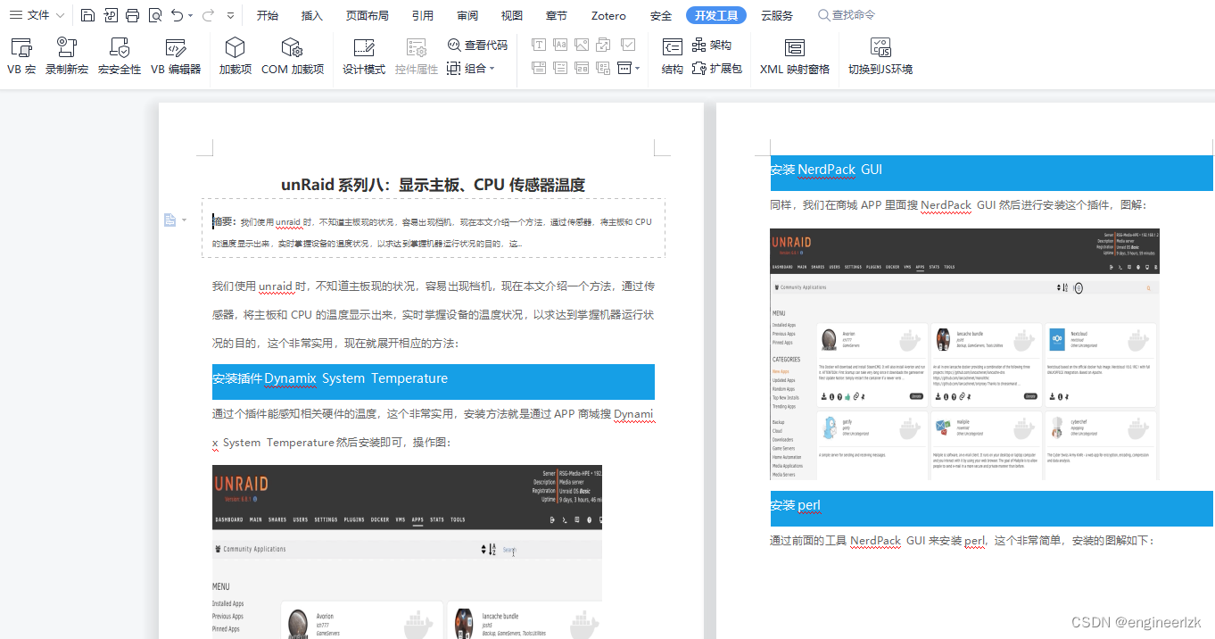Expand the arrow next to 文件
The image size is (1215, 639).
[60, 15]
